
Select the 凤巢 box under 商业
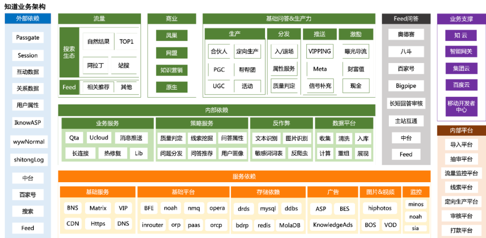(x=172, y=36)
